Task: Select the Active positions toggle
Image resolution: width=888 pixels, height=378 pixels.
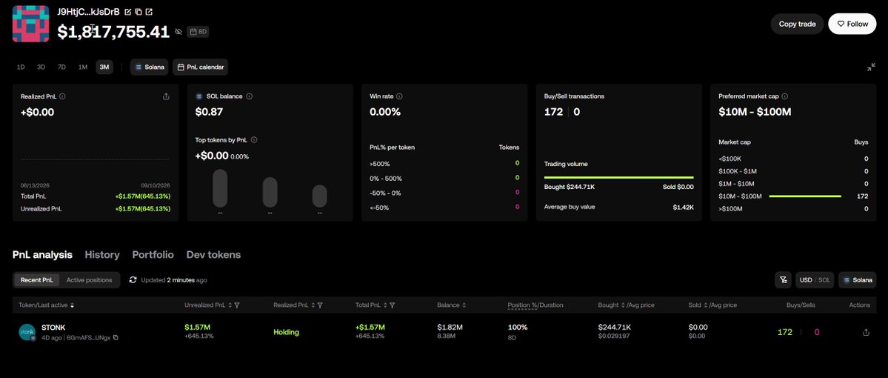Action: point(89,280)
